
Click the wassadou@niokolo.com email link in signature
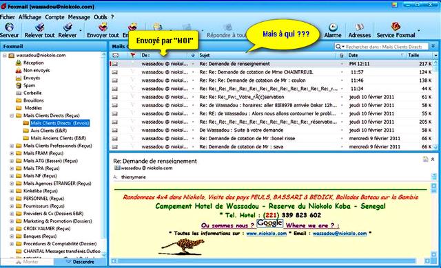click(340, 234)
